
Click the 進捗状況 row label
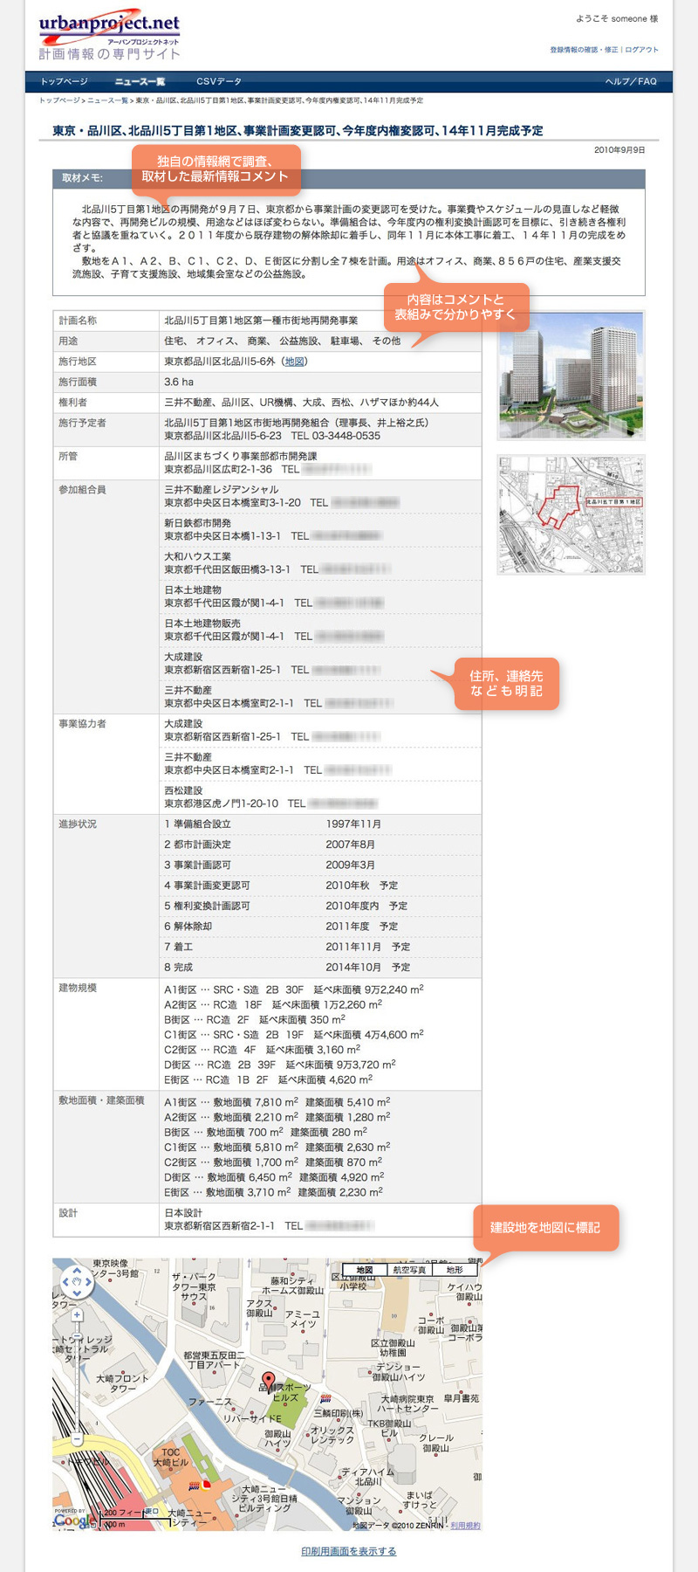click(x=78, y=824)
